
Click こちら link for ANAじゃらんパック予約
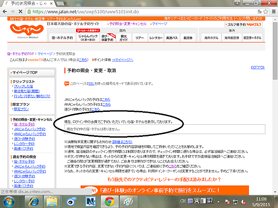[107, 104]
